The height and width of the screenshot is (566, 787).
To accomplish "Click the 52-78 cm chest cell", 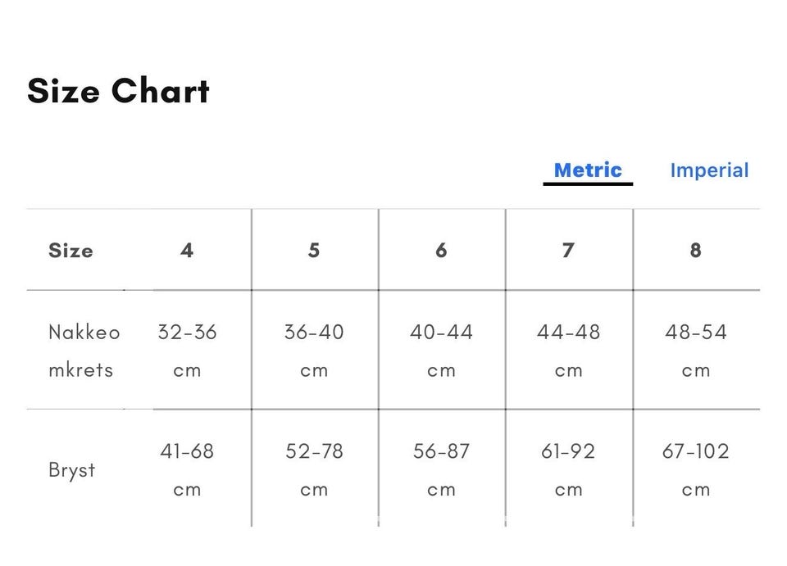I will tap(314, 470).
